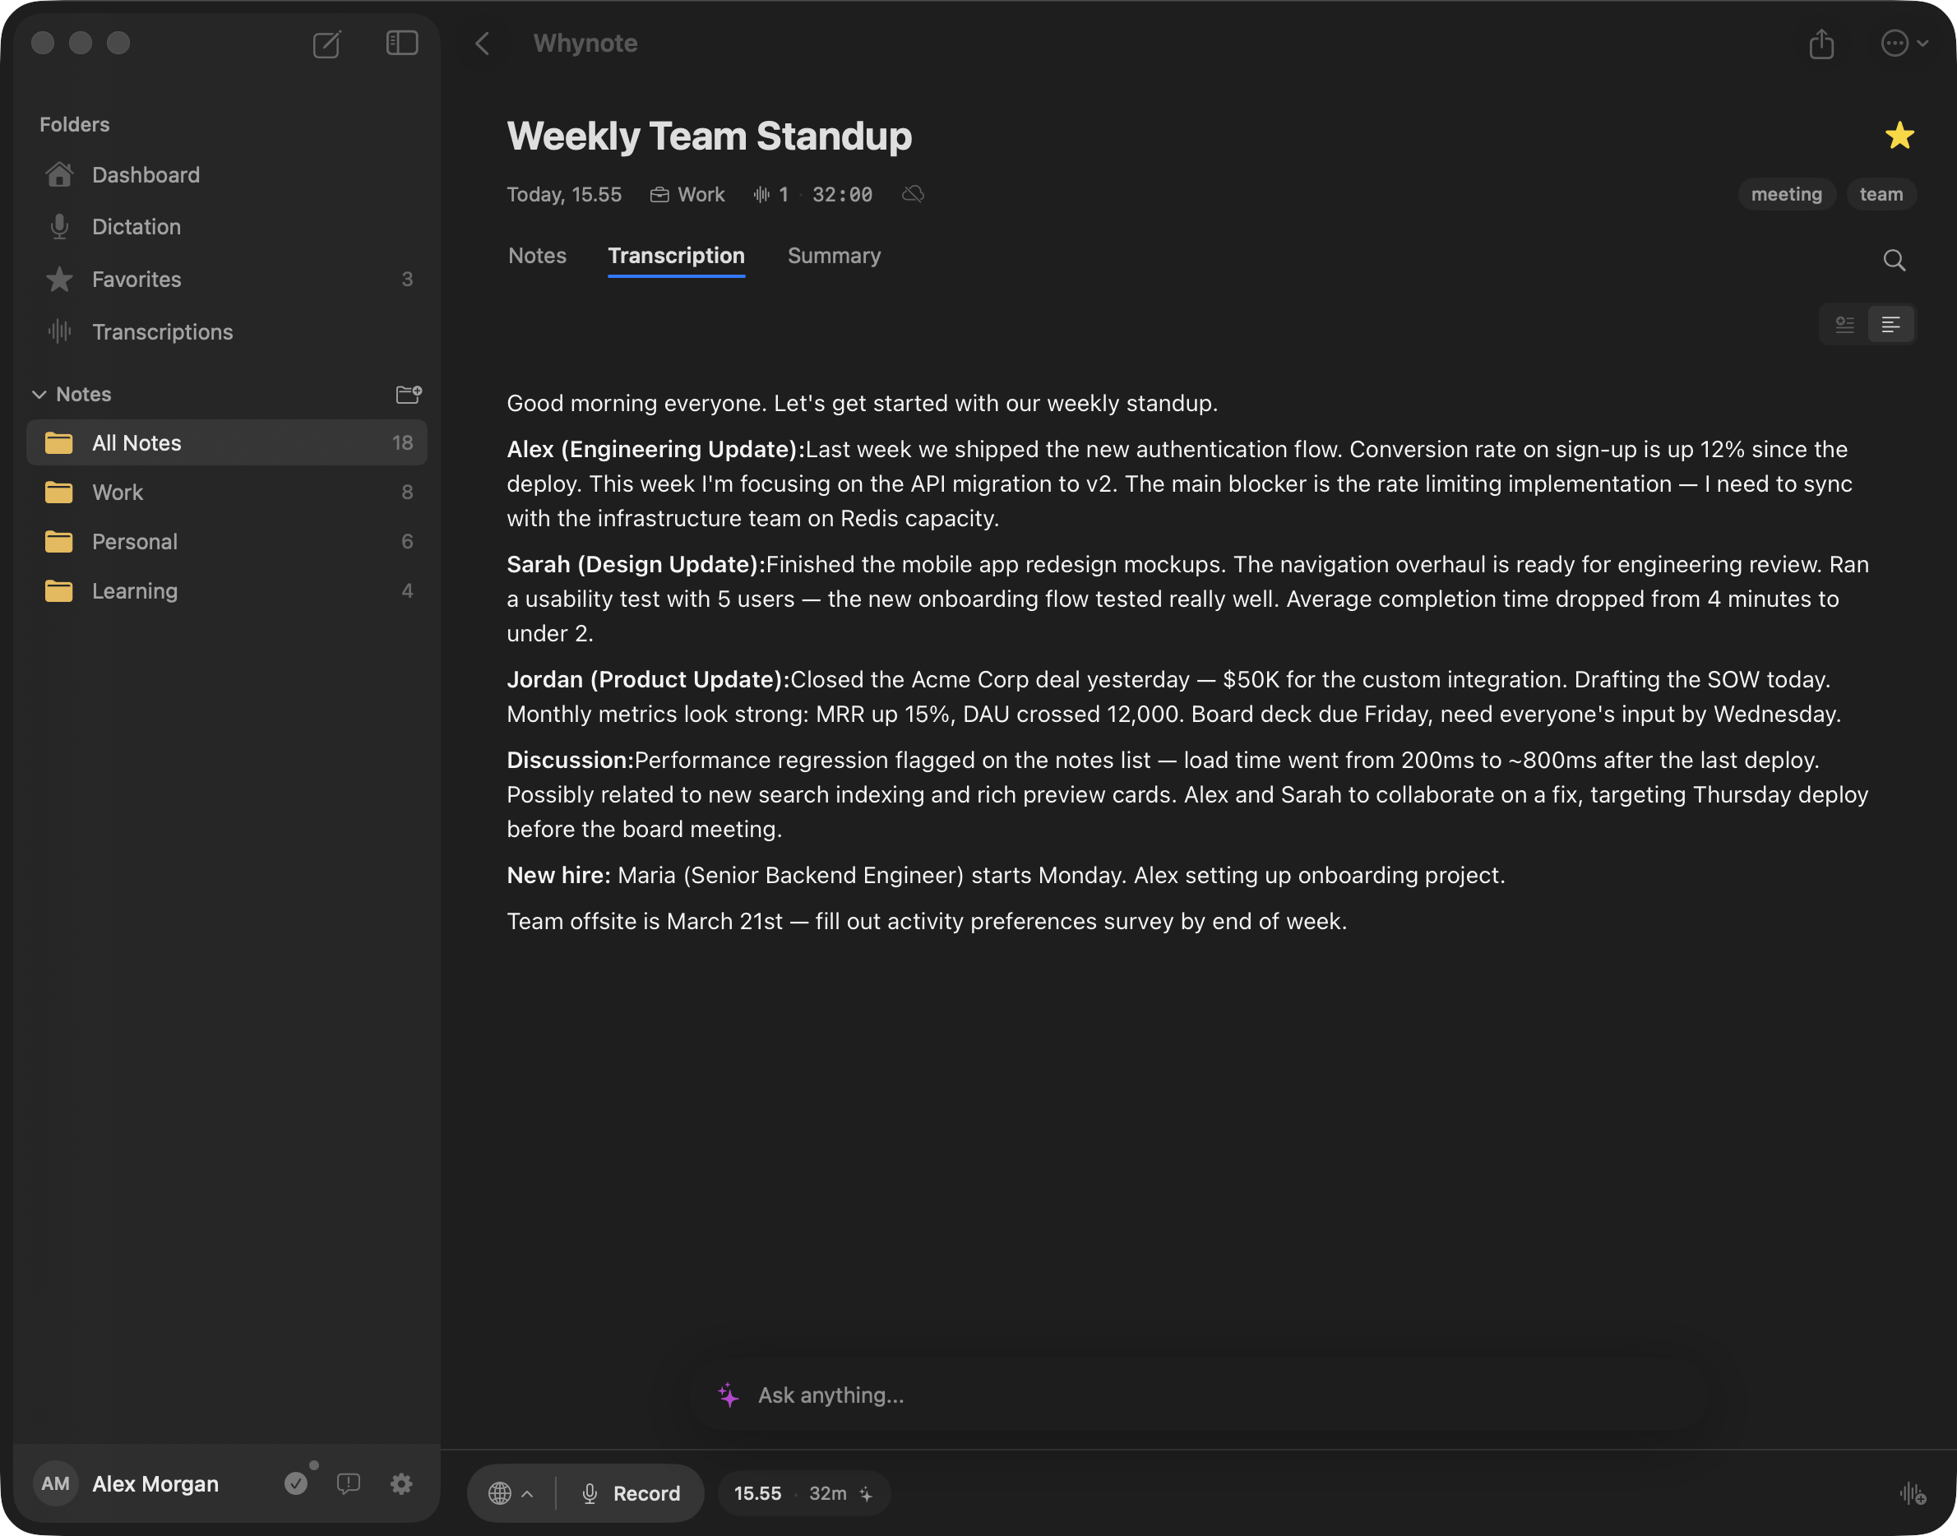Open the language globe dropdown
1957x1536 pixels.
[x=510, y=1493]
